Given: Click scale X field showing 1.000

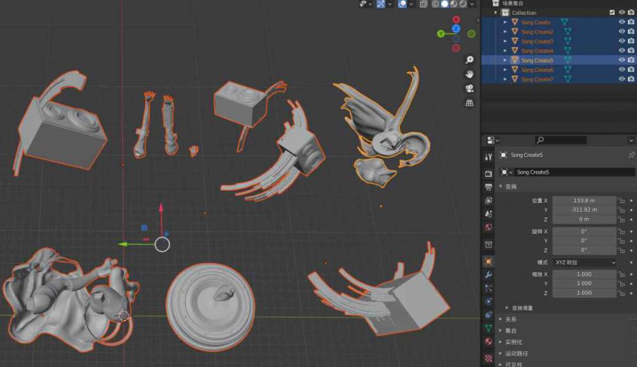Looking at the screenshot, I should click(583, 274).
